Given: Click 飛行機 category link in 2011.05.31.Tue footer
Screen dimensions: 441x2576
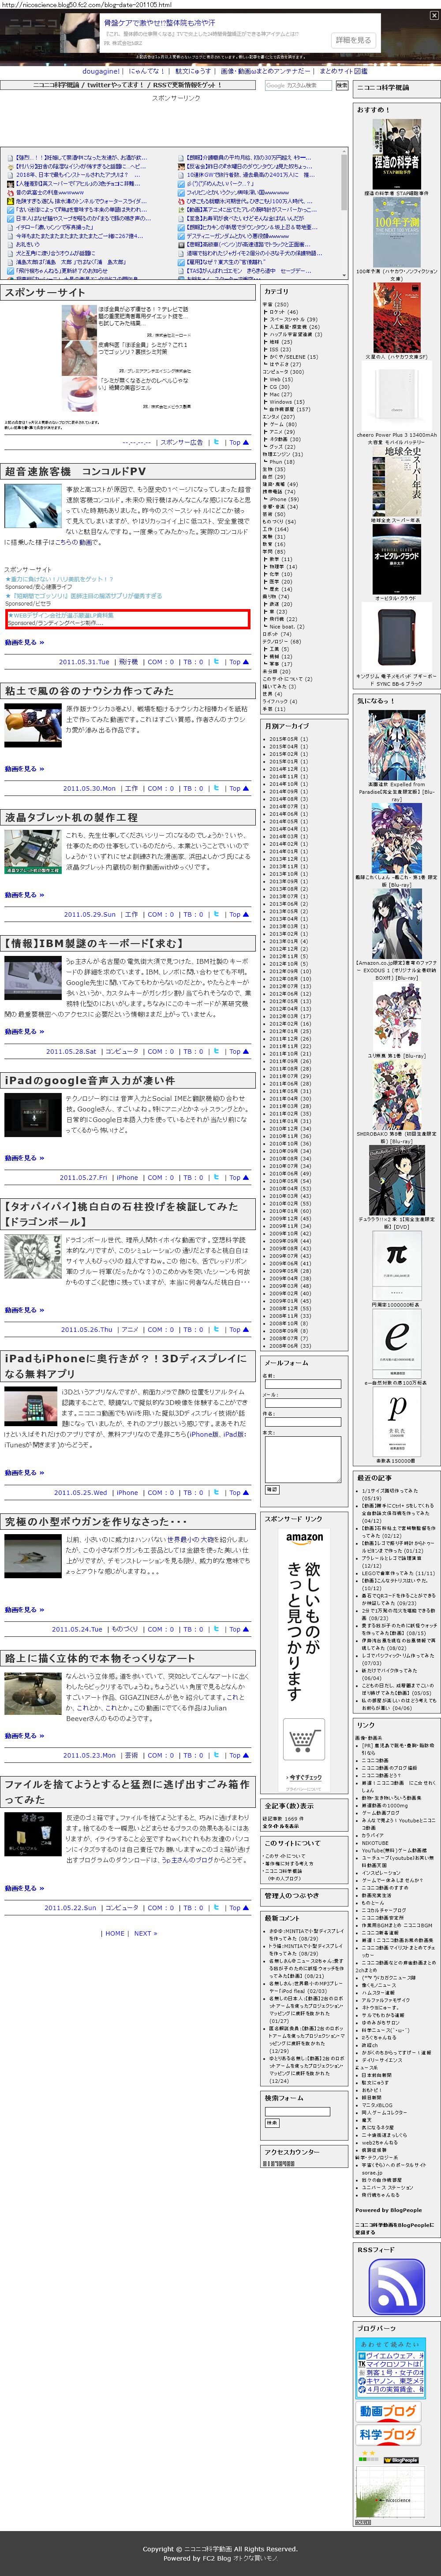Looking at the screenshot, I should coord(128,661).
